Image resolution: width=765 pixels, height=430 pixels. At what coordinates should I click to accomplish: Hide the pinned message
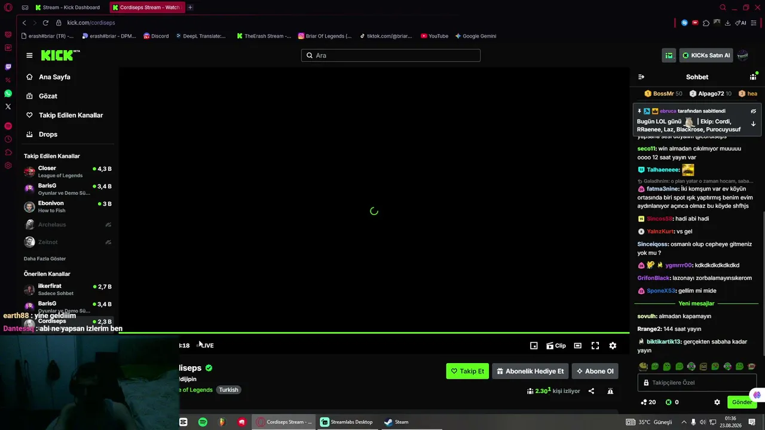753,111
